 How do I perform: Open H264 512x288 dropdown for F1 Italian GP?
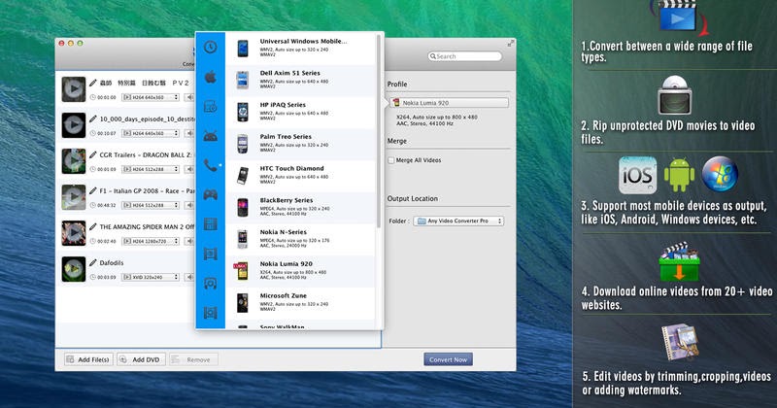[x=151, y=205]
